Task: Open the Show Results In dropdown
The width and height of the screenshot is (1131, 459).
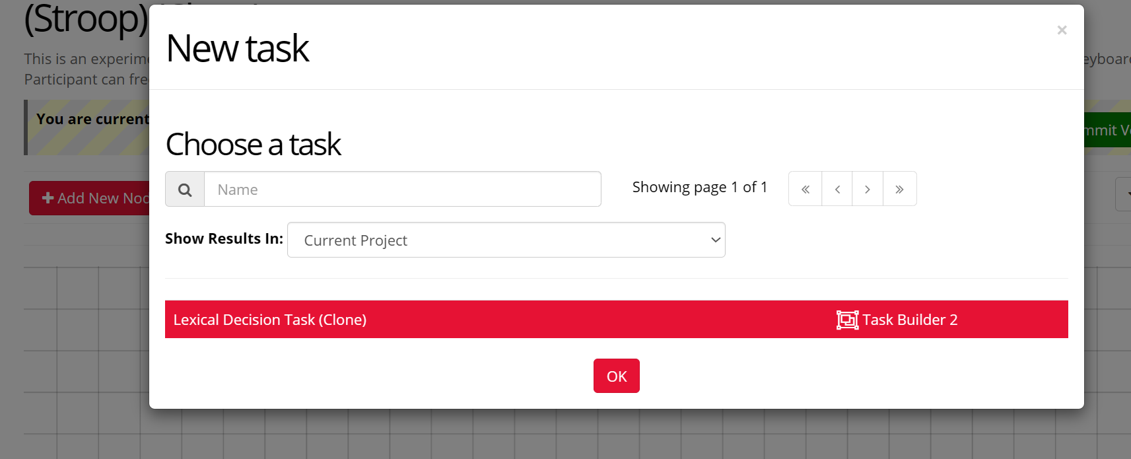Action: click(506, 240)
